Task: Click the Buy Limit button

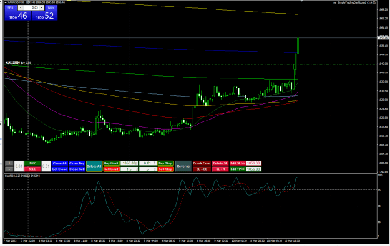Action: [111, 163]
